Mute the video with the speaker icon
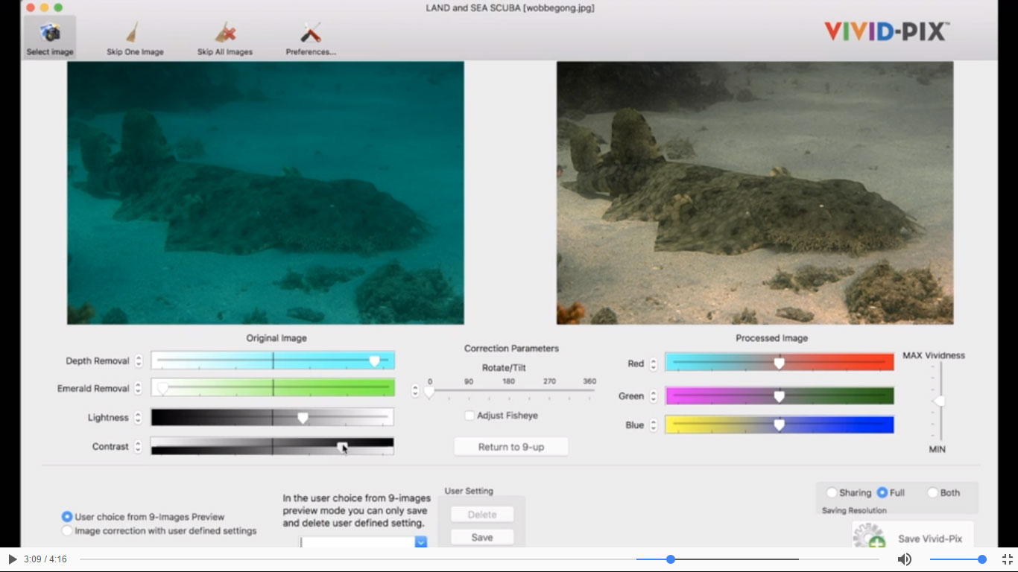This screenshot has height=572, width=1018. click(905, 559)
